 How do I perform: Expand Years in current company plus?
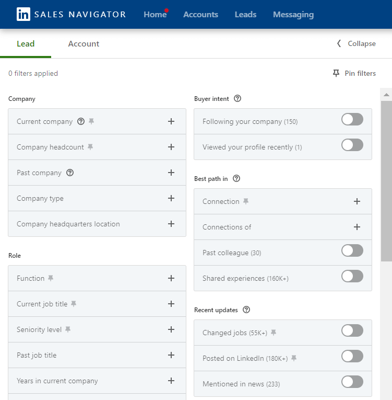click(x=171, y=381)
